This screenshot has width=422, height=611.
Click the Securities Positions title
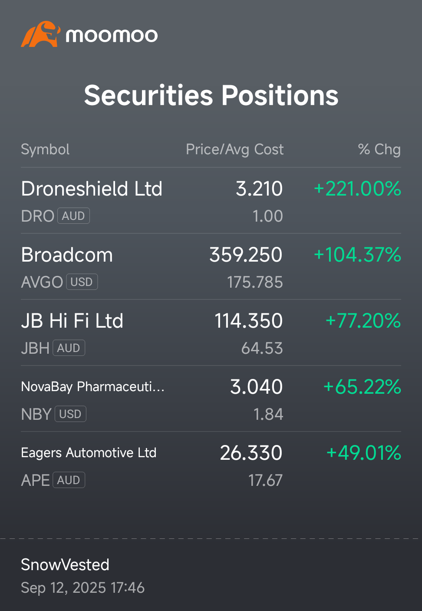[211, 95]
